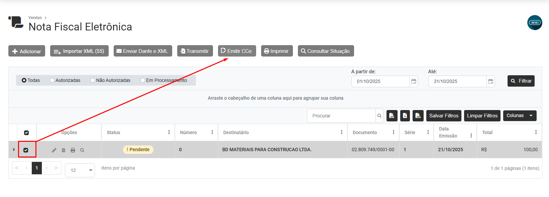
Task: Click document number 02.809.749/0001-00
Action: pos(373,150)
